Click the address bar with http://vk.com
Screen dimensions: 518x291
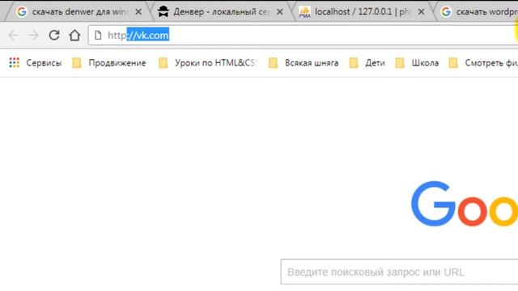coord(304,35)
